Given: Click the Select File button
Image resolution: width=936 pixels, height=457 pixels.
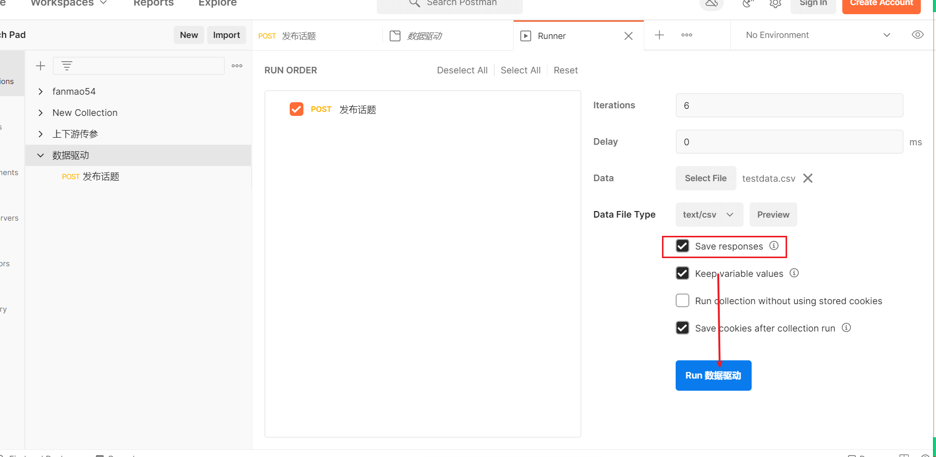Looking at the screenshot, I should 706,178.
